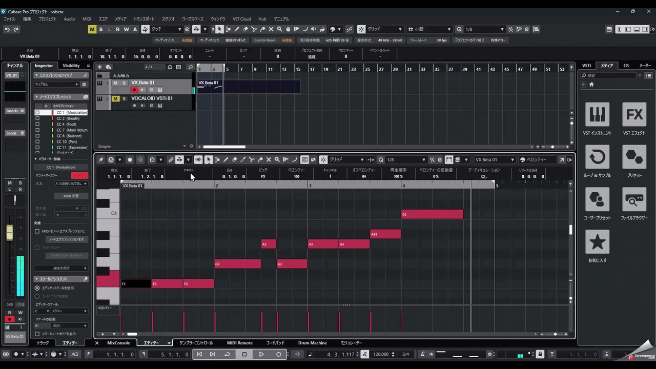Open the 1/8 quantize preset dropdown in key editor
656x369 pixels.
click(406, 160)
